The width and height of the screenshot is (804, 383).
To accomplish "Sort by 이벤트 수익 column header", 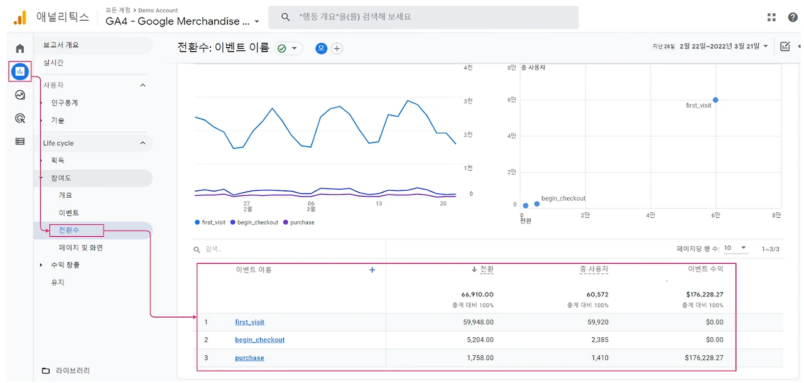I will click(x=705, y=269).
